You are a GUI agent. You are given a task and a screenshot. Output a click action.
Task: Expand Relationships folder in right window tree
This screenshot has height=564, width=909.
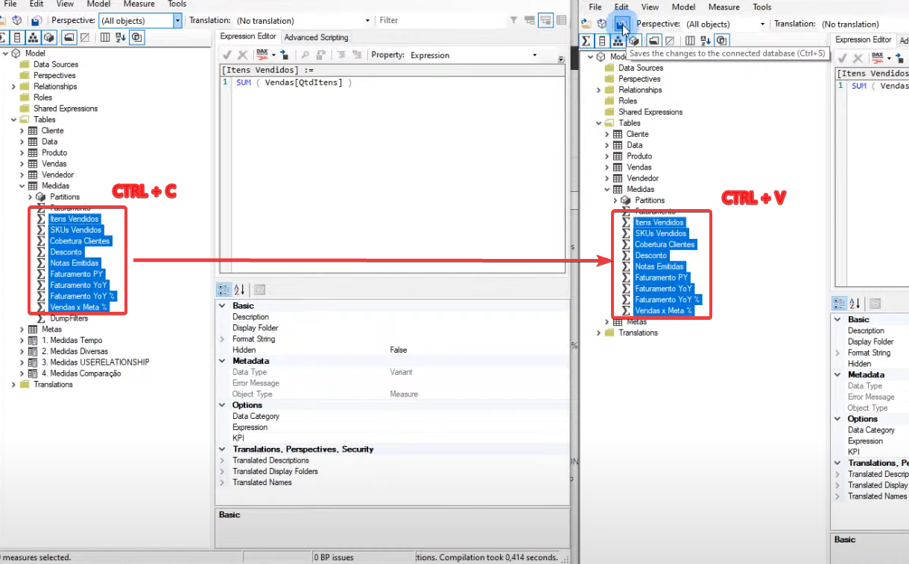(598, 90)
